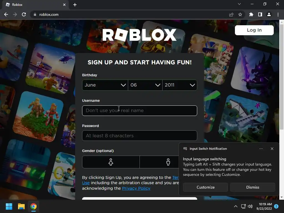Open File Explorer from the taskbar
Screen dimensions: 284x213
pos(21,206)
